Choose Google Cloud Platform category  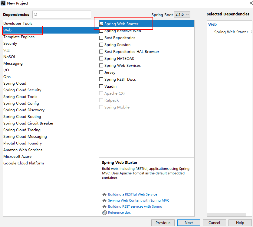(x=51, y=163)
